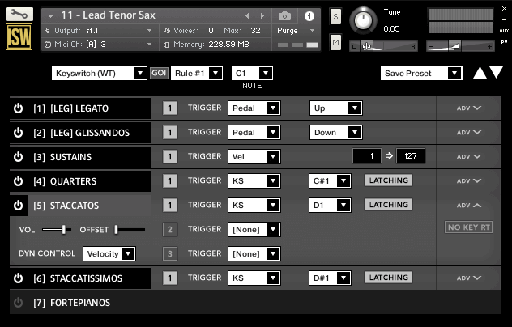The image size is (512, 327).
Task: Open the Keyswitch (WT) dropdown
Action: (x=100, y=74)
